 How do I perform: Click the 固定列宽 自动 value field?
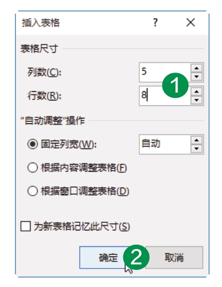[164, 145]
